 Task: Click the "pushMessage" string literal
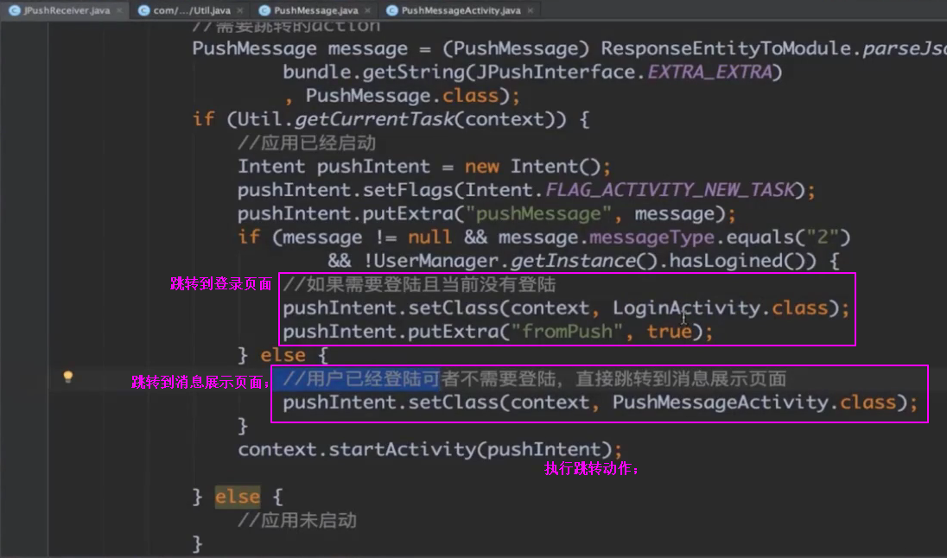(540, 213)
